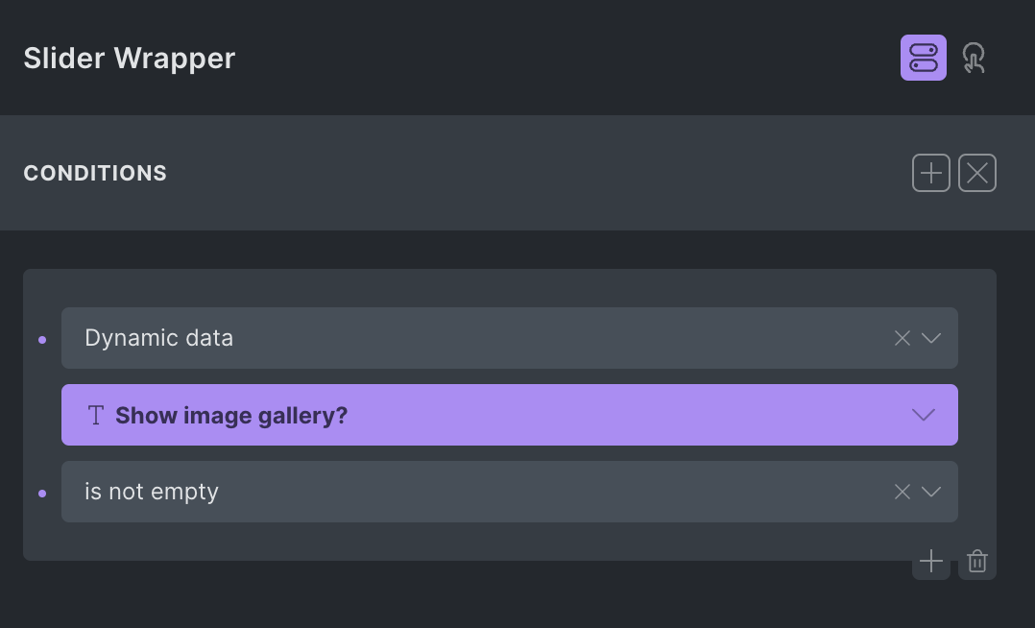
Task: Add another condition using bottom plus icon
Action: click(930, 562)
